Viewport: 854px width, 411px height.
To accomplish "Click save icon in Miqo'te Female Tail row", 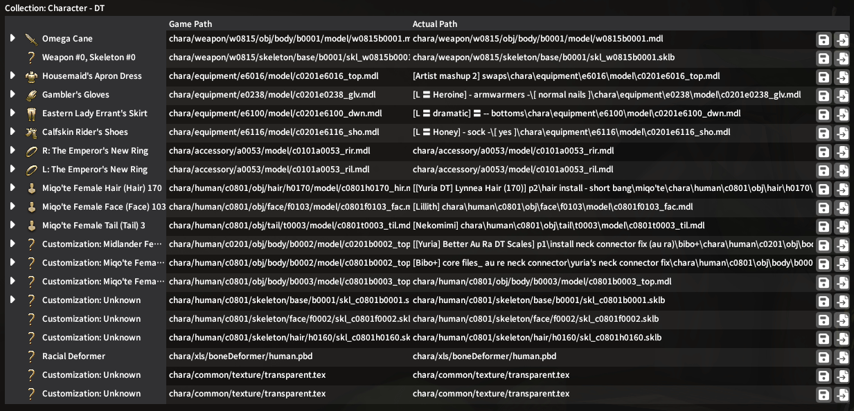I will pos(823,226).
